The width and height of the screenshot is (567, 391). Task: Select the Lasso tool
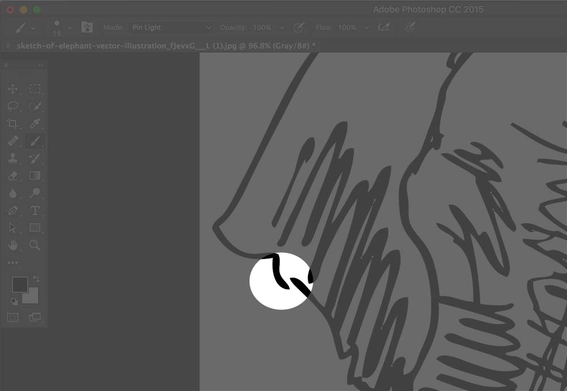(x=12, y=107)
